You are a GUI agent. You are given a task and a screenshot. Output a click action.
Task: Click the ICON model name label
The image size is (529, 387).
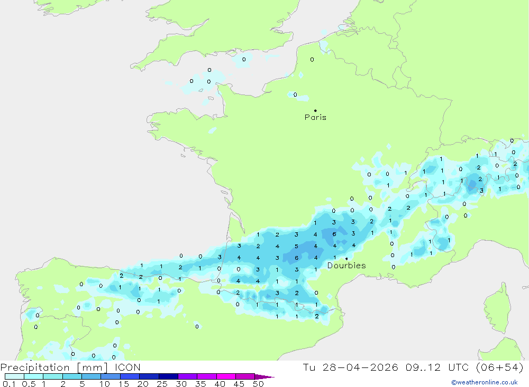click(127, 367)
